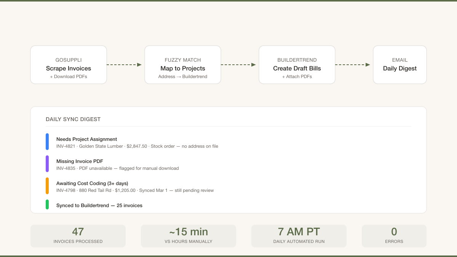Open the Needs Project Assignment item

pyautogui.click(x=87, y=139)
